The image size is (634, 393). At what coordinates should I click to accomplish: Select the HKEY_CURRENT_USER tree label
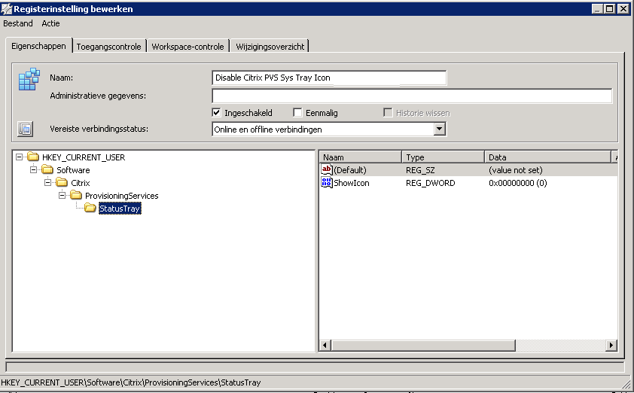[84, 157]
